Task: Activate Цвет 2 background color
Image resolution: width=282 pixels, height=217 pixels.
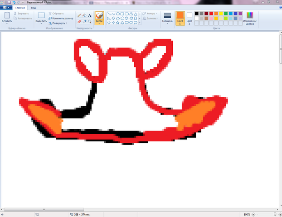Action: (x=189, y=18)
